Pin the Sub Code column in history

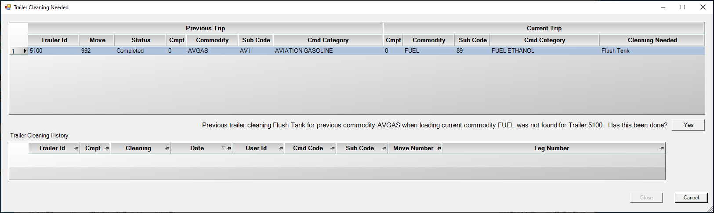pos(384,148)
